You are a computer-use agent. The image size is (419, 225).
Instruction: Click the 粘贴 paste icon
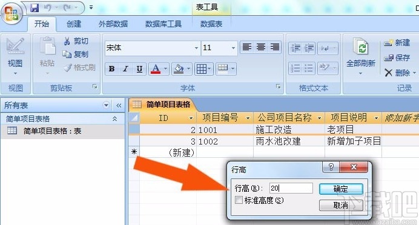[x=47, y=46]
